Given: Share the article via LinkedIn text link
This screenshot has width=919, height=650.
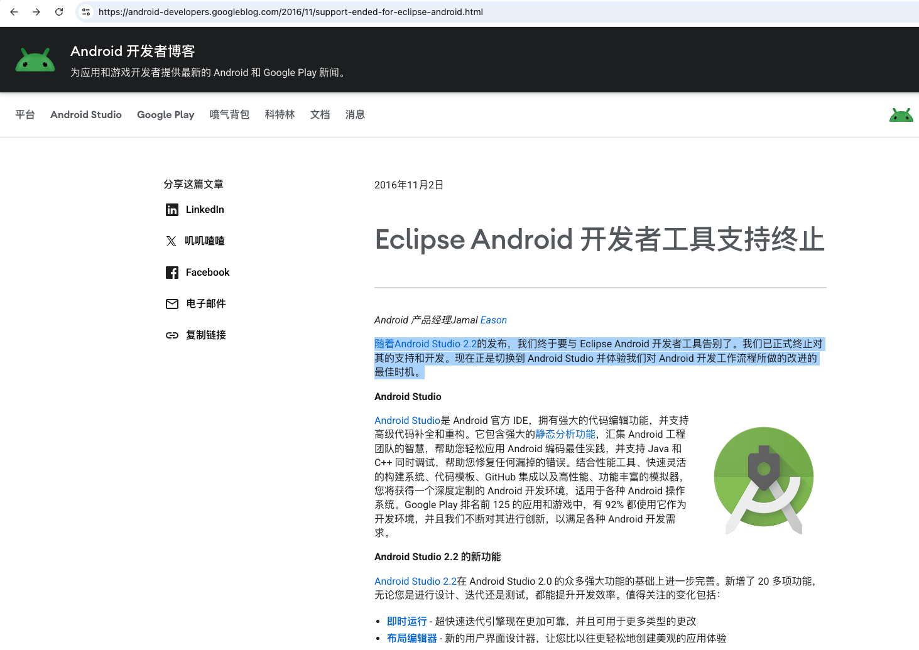Looking at the screenshot, I should [205, 210].
